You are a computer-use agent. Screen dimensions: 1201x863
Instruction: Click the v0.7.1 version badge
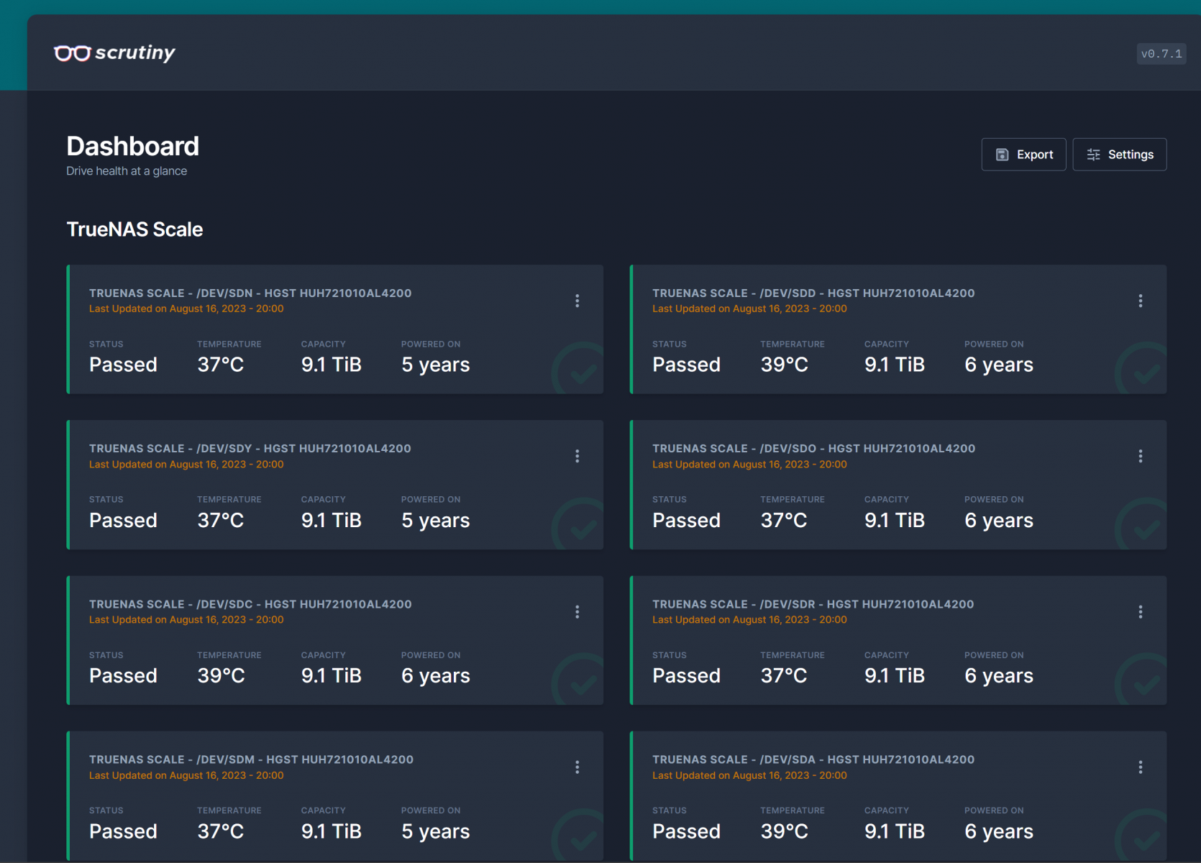point(1161,54)
